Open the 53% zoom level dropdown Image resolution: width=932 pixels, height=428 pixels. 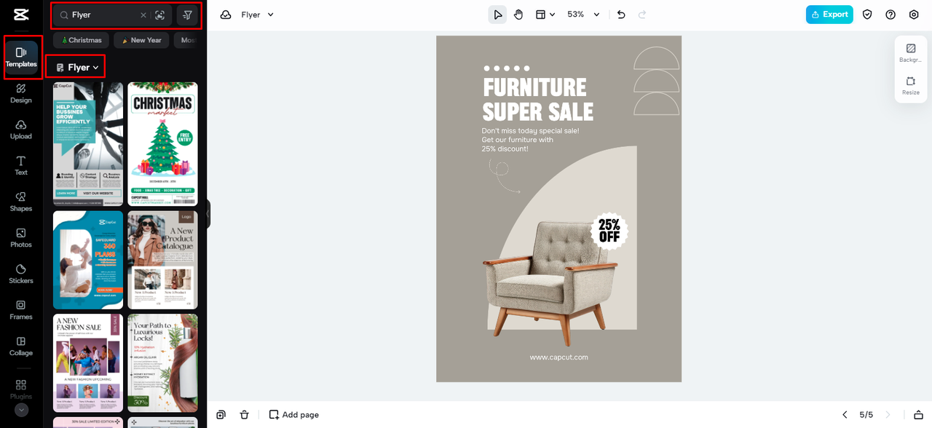[x=583, y=15]
